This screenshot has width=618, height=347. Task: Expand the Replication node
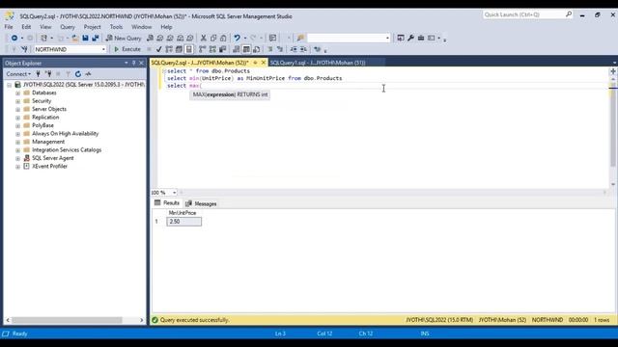(17, 118)
